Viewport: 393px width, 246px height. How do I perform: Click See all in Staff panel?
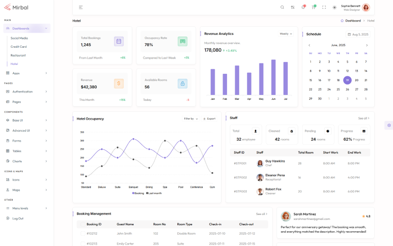[363, 118]
